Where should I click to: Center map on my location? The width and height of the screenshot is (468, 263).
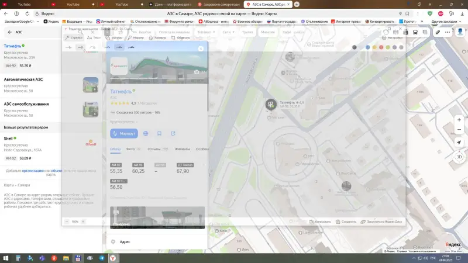pyautogui.click(x=459, y=143)
